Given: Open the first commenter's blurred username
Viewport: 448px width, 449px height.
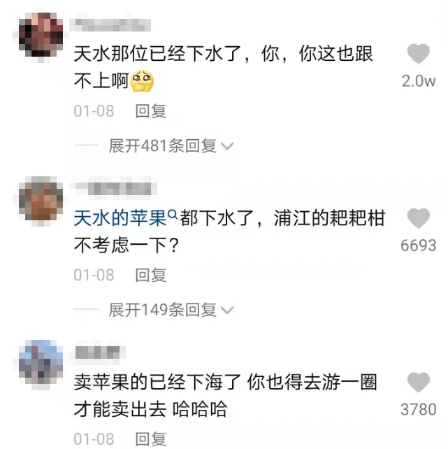Looking at the screenshot, I should point(112,24).
